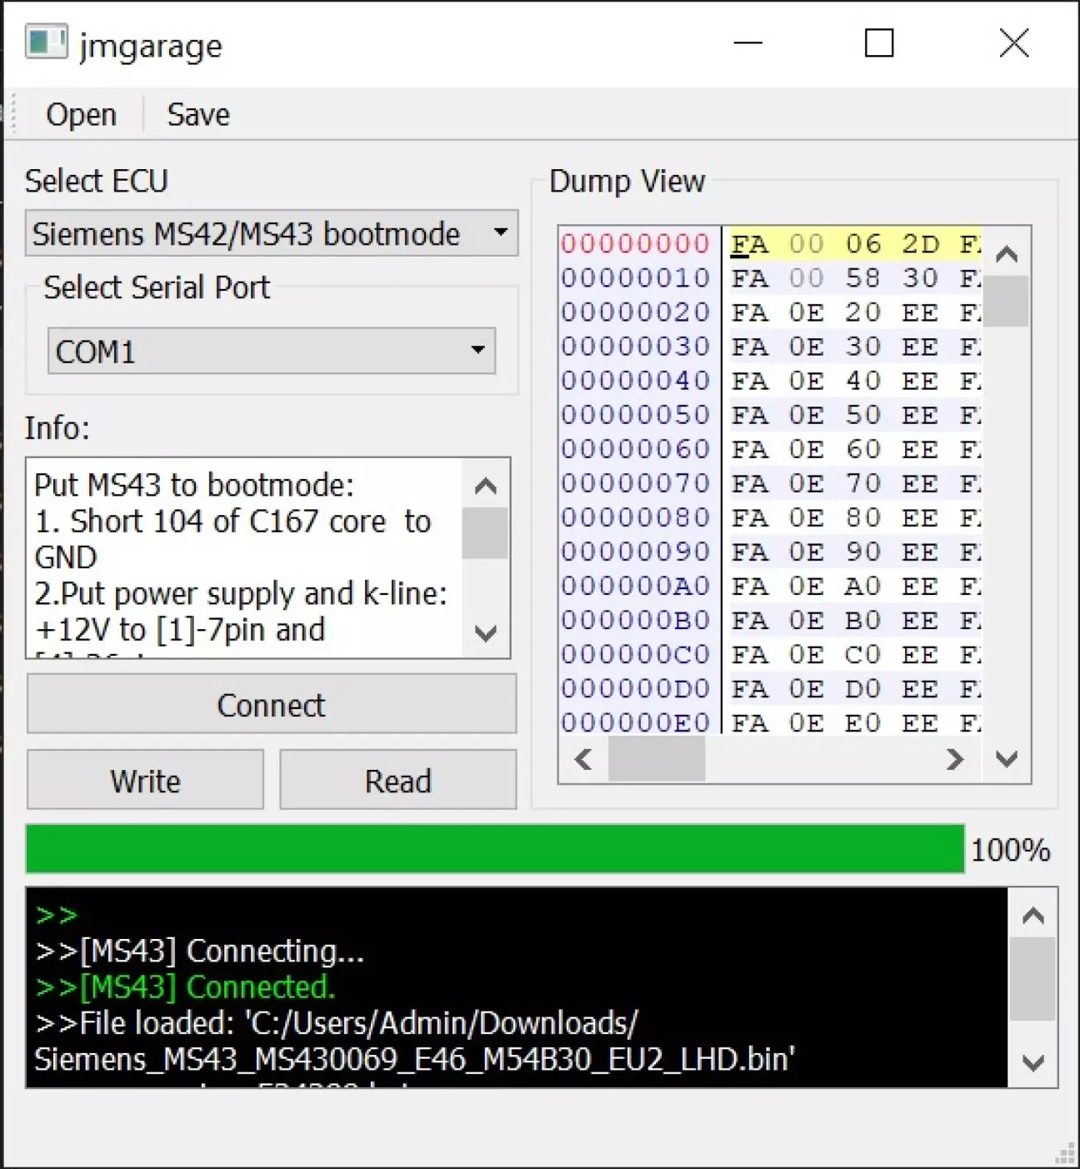Expand the Select ECU combo box

[272, 233]
